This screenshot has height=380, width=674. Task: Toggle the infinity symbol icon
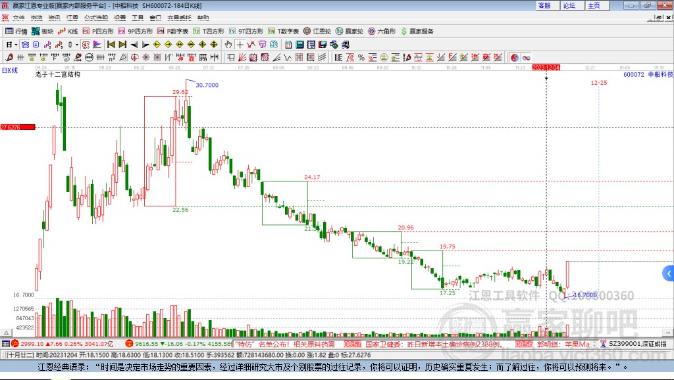(x=526, y=58)
